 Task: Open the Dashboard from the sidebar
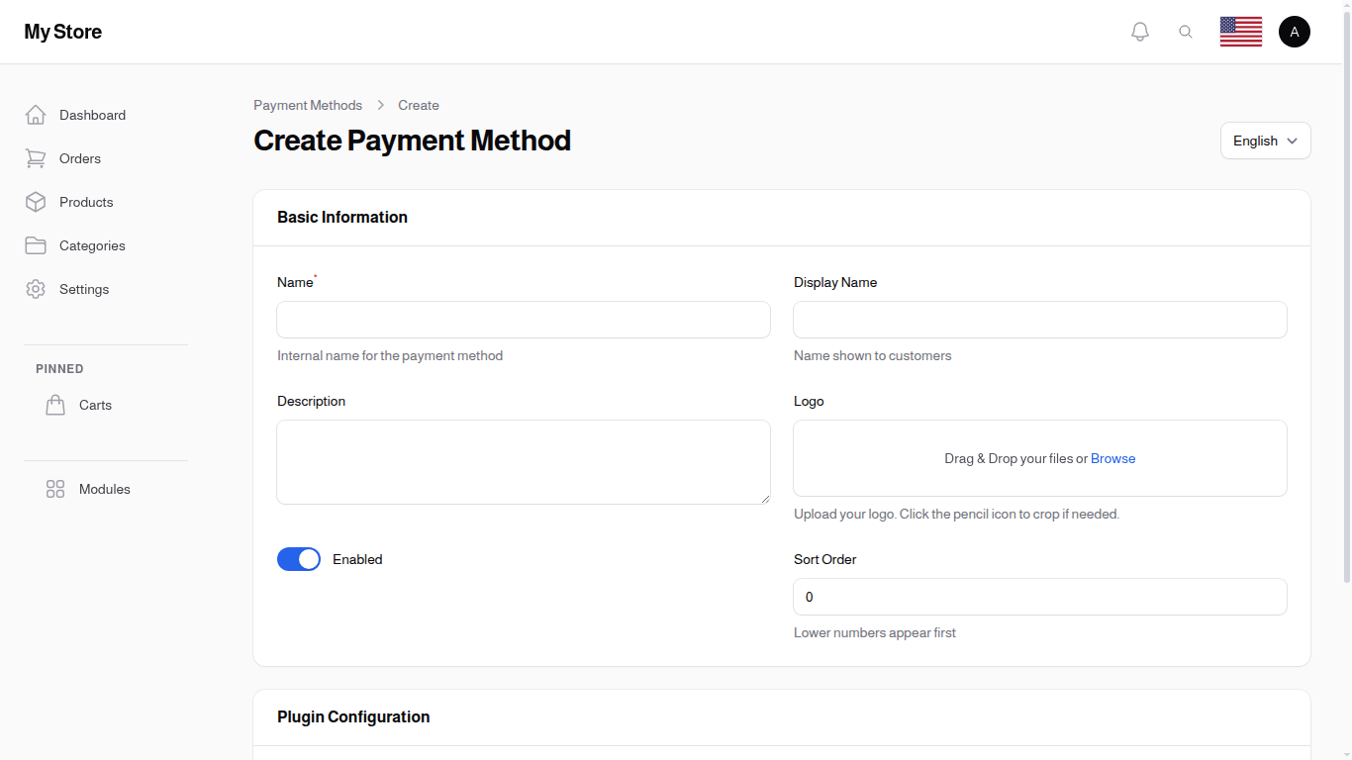(36, 115)
